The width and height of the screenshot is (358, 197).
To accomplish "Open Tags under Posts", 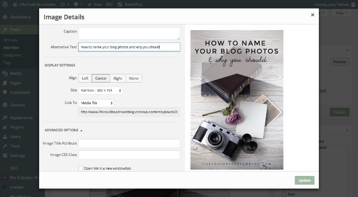I will tap(7, 63).
